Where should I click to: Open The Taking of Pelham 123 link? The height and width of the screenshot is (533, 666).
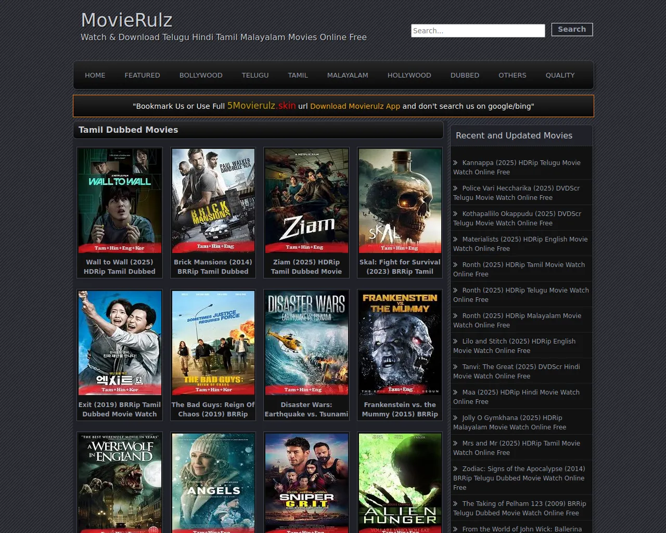(519, 508)
